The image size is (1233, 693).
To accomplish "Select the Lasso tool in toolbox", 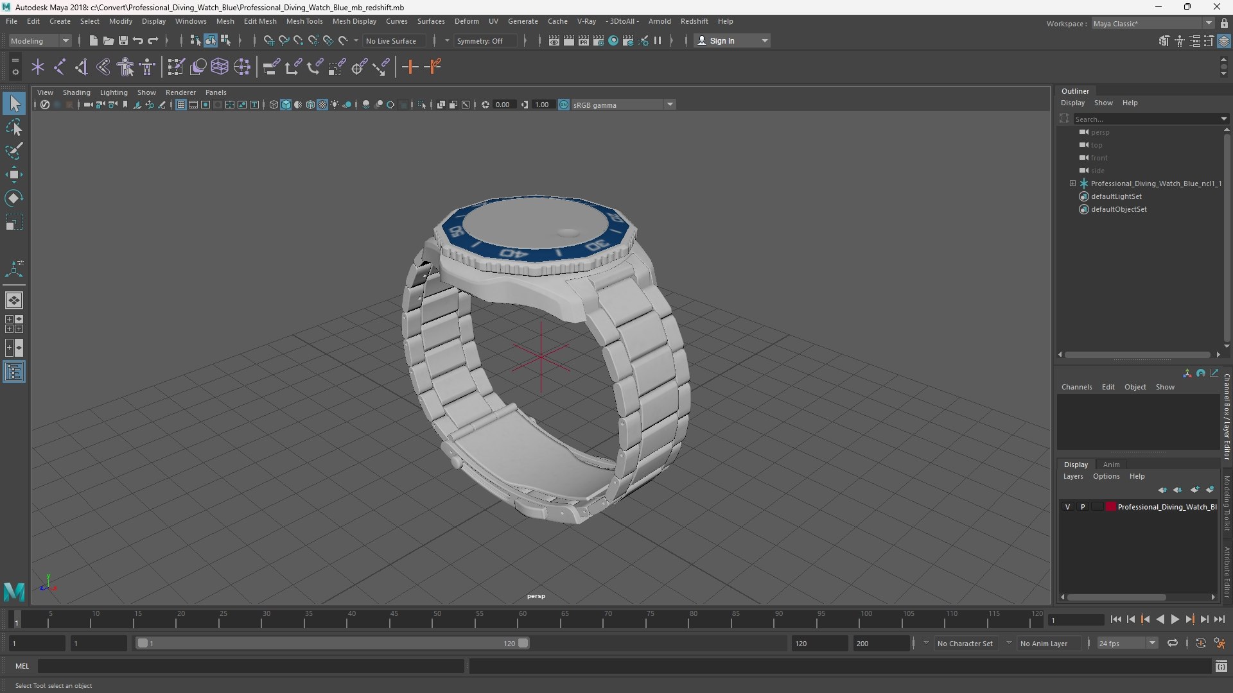I will [14, 128].
